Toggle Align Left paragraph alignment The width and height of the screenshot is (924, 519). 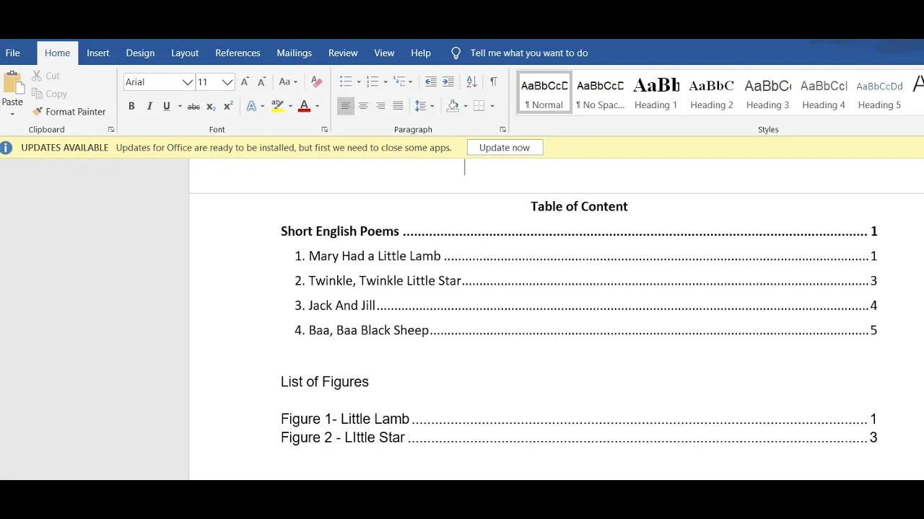click(x=346, y=106)
